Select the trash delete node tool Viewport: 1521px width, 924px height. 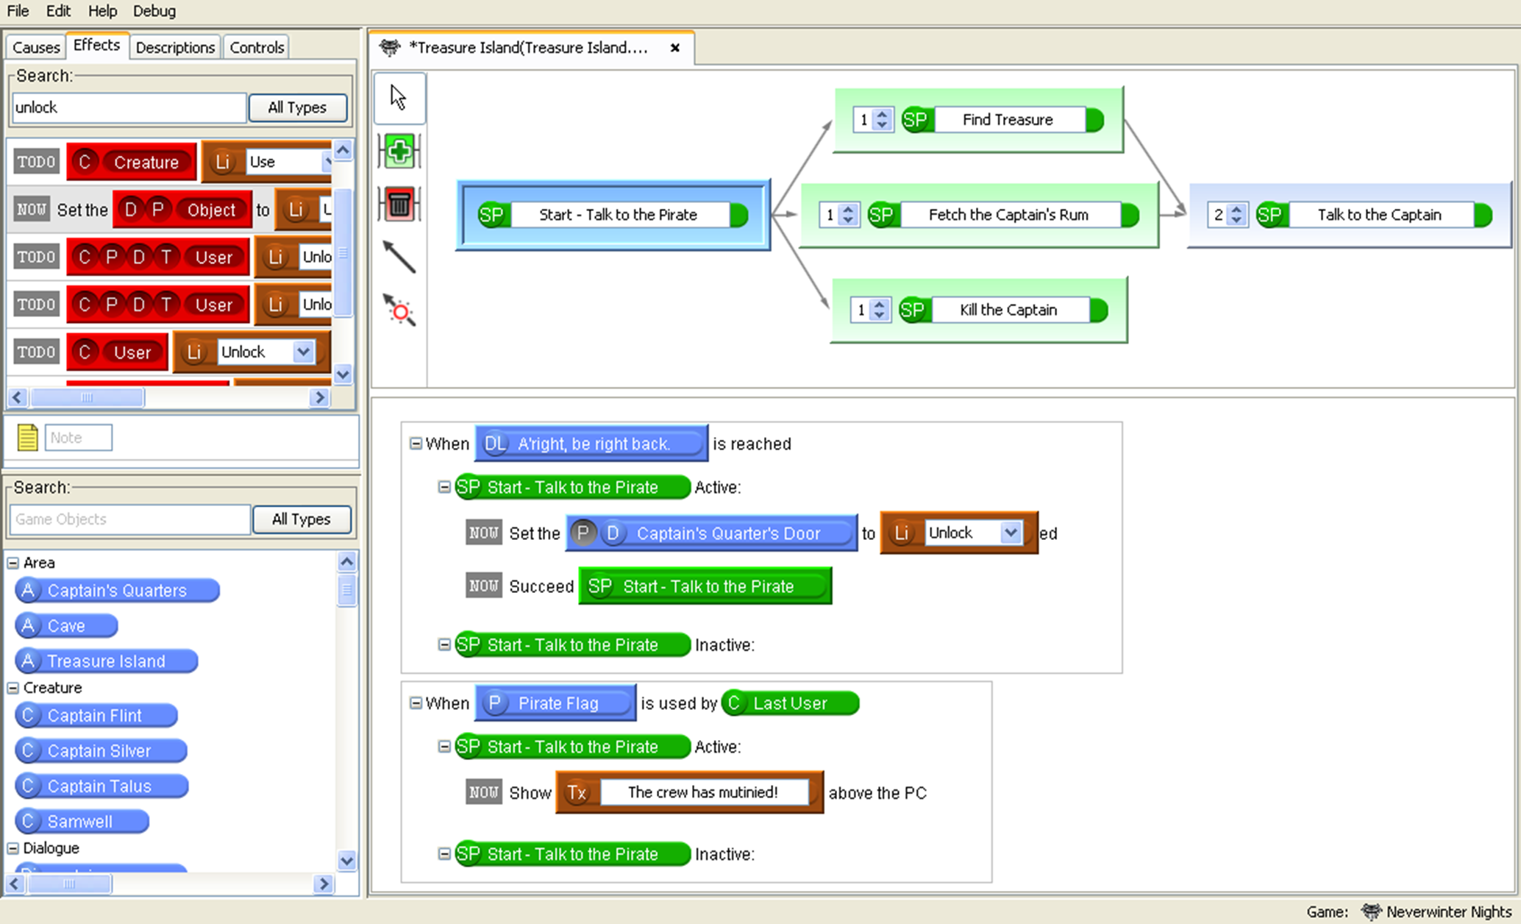[399, 205]
